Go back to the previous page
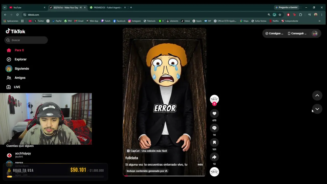Screen dimensions: 327x184 click(5, 15)
